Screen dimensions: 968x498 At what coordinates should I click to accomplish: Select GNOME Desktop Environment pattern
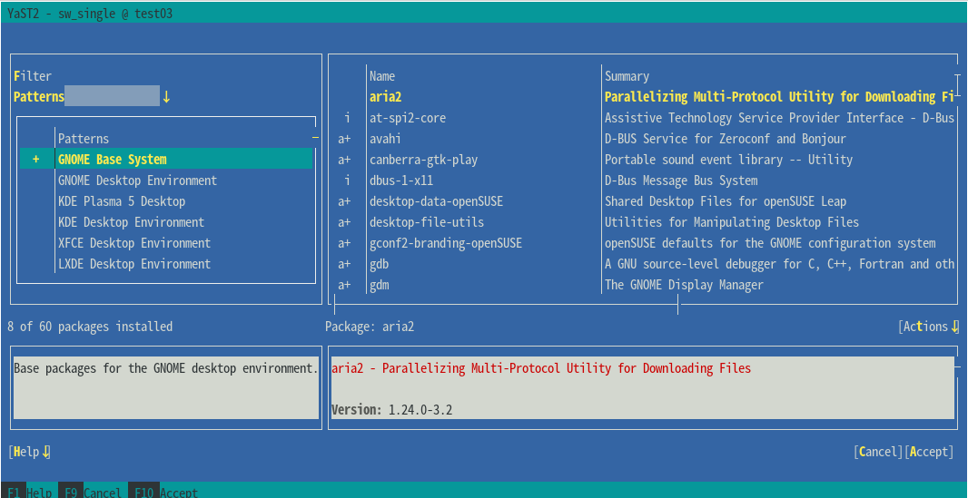click(x=138, y=181)
